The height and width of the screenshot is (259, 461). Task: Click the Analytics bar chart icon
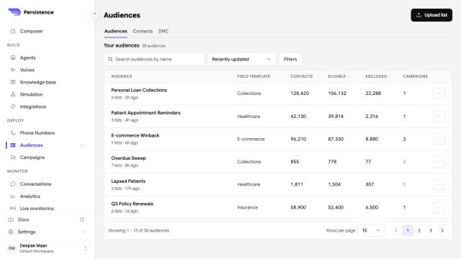[x=13, y=196]
